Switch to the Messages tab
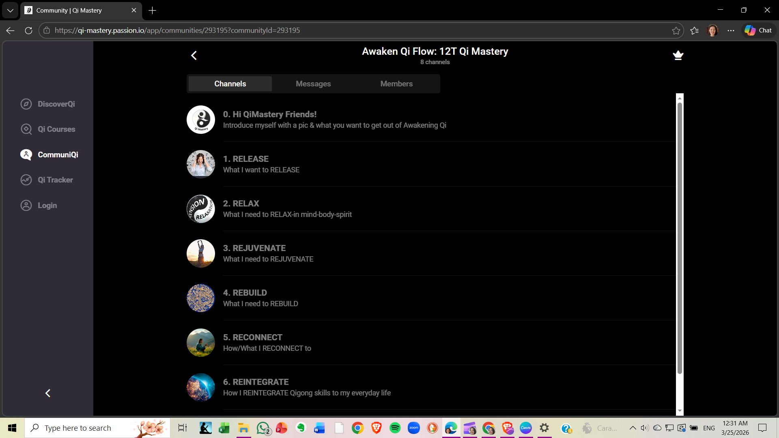The width and height of the screenshot is (779, 438). point(313,84)
